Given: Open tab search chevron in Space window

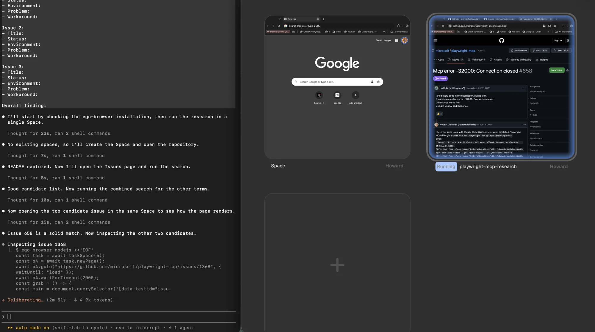Looking at the screenshot, I should [280, 19].
